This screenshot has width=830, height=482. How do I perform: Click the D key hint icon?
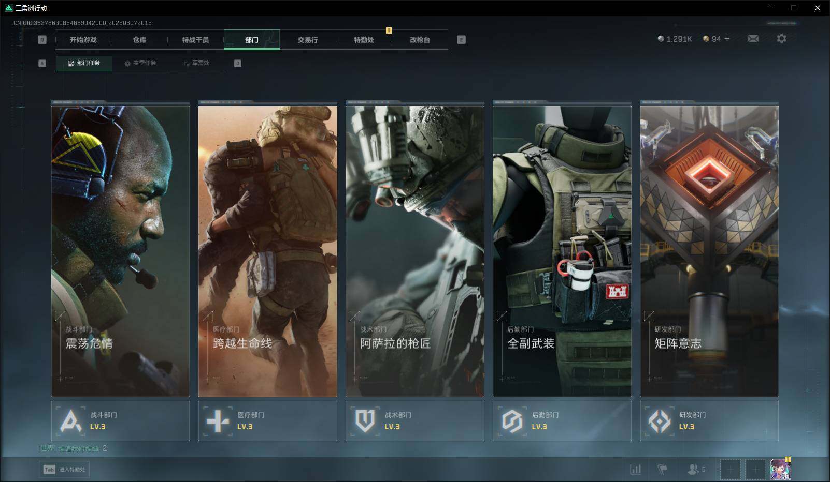[x=238, y=63]
